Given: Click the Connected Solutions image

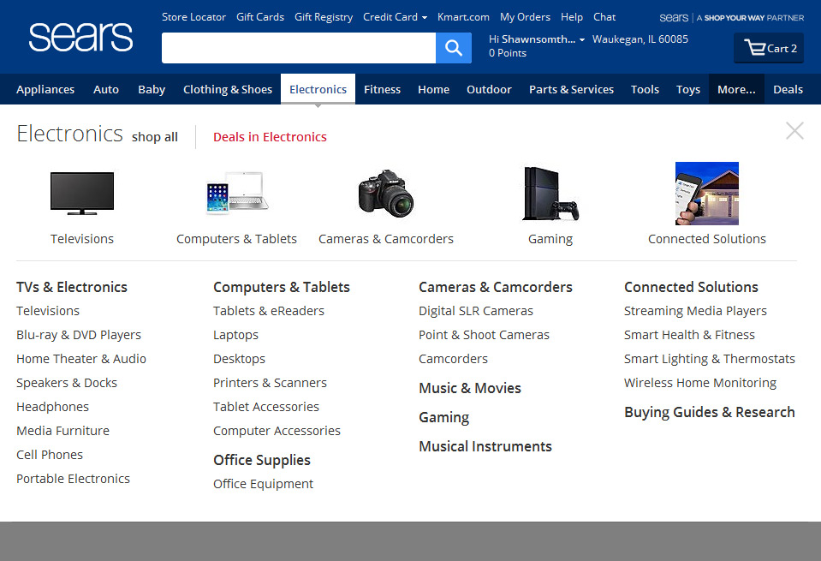Looking at the screenshot, I should (707, 194).
